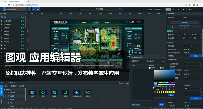
Task: Click the trash icon in the color row
Action: click(163, 68)
